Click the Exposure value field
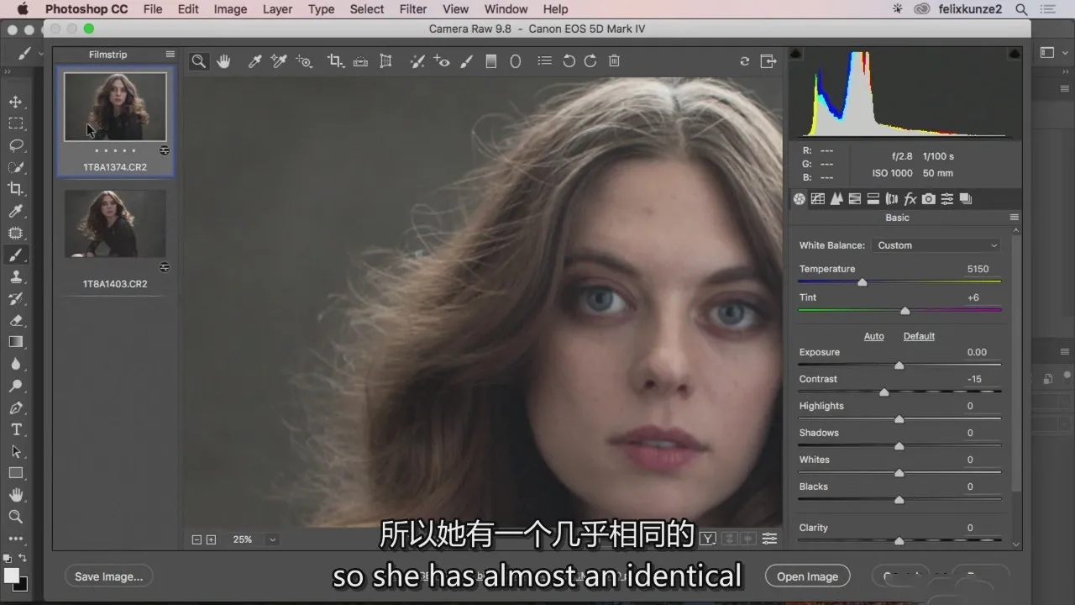The width and height of the screenshot is (1075, 605). coord(977,352)
